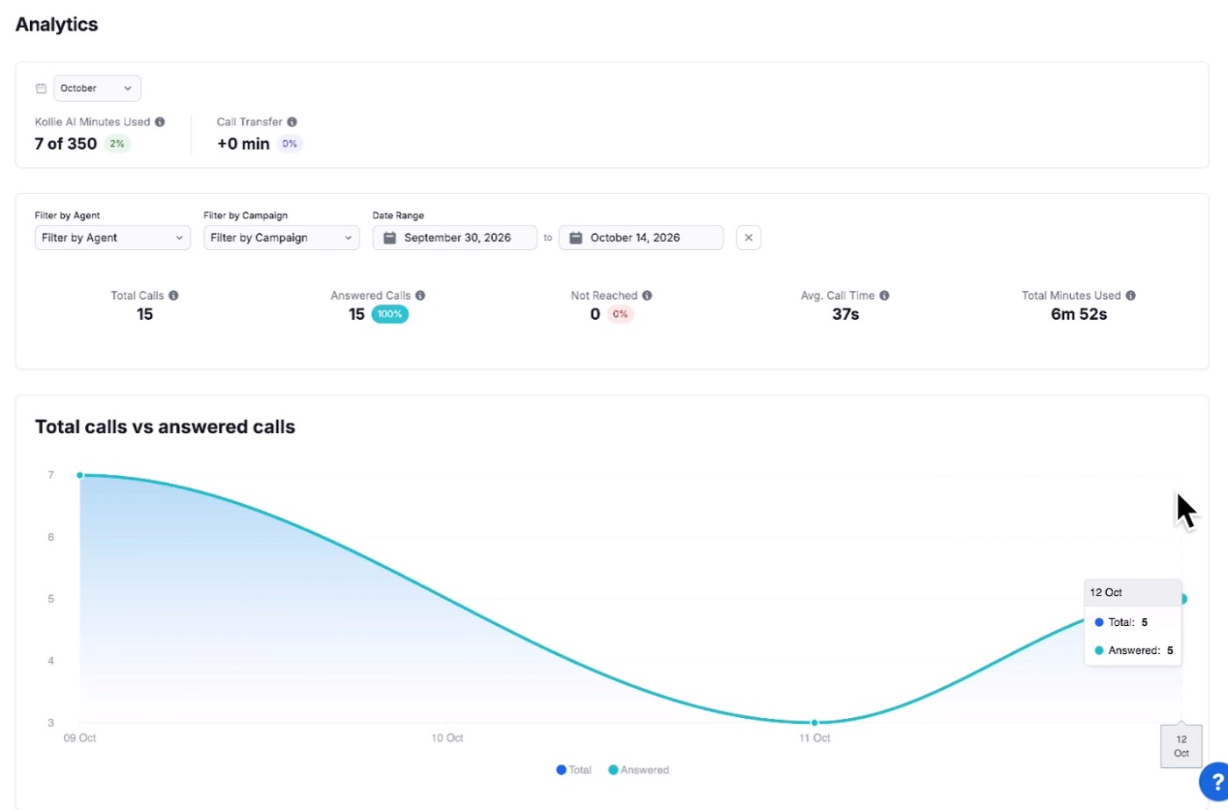Click the 2% usage badge
The width and height of the screenshot is (1228, 810).
pos(117,144)
